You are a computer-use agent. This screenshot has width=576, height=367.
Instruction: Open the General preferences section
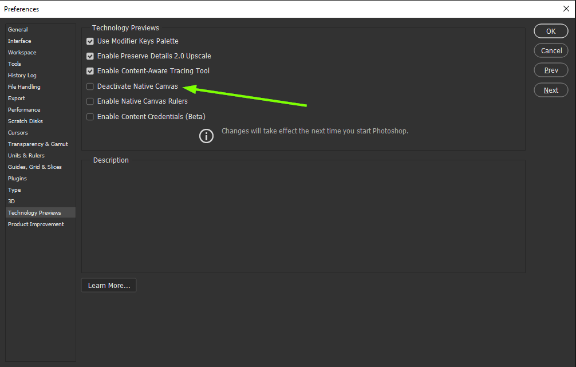(18, 29)
